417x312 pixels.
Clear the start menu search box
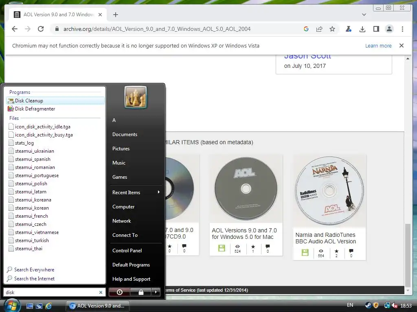tap(101, 292)
